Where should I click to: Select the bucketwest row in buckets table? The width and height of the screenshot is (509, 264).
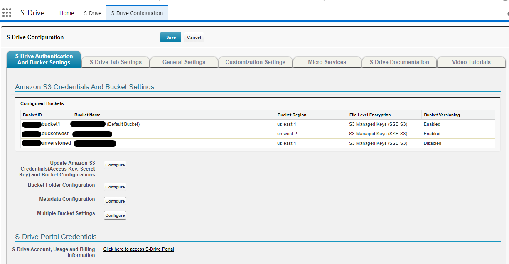(55, 134)
